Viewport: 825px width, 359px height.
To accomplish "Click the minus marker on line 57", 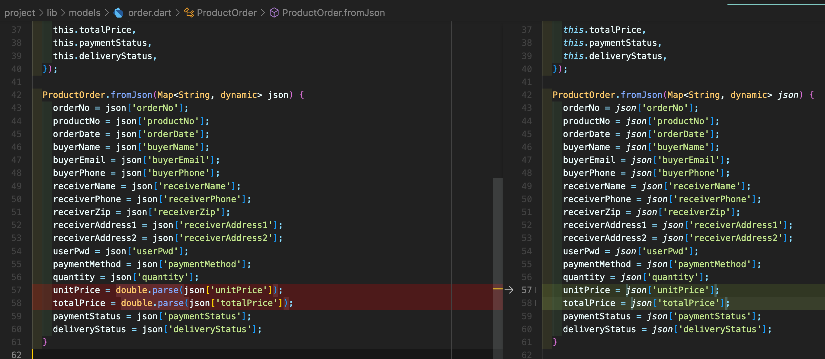I will click(26, 290).
